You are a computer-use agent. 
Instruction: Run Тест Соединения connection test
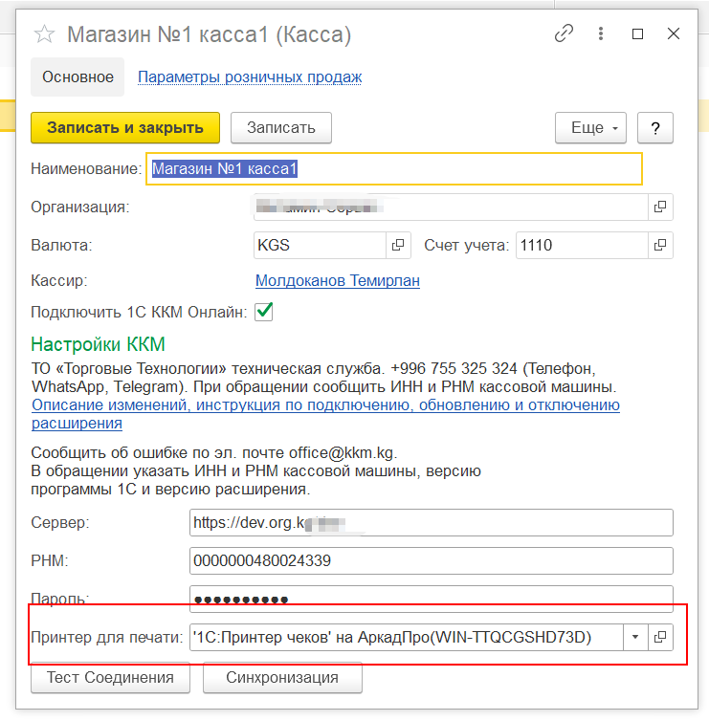(109, 678)
